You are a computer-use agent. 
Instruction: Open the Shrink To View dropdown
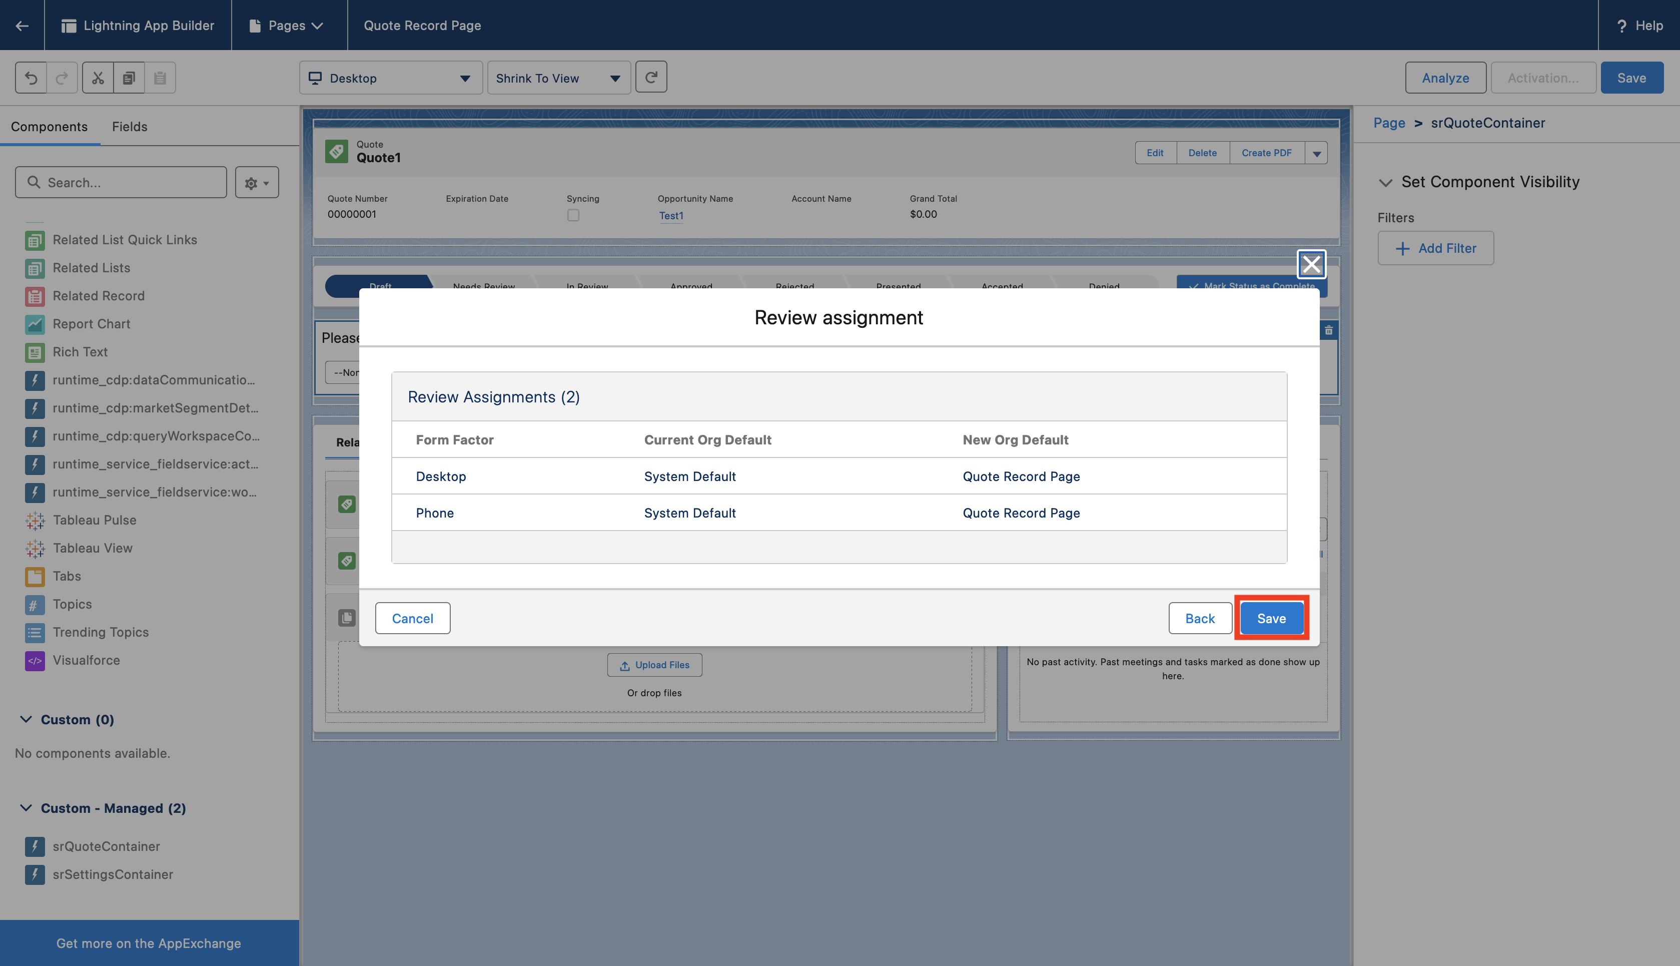coord(558,78)
